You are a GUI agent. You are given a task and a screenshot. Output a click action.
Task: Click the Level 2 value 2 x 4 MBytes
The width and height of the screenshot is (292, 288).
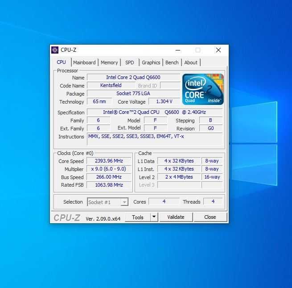179,177
